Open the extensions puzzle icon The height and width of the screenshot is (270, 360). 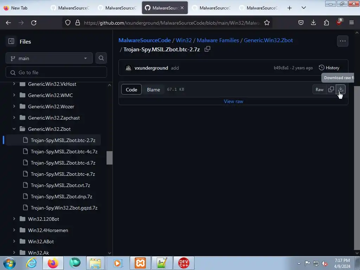[x=326, y=22]
